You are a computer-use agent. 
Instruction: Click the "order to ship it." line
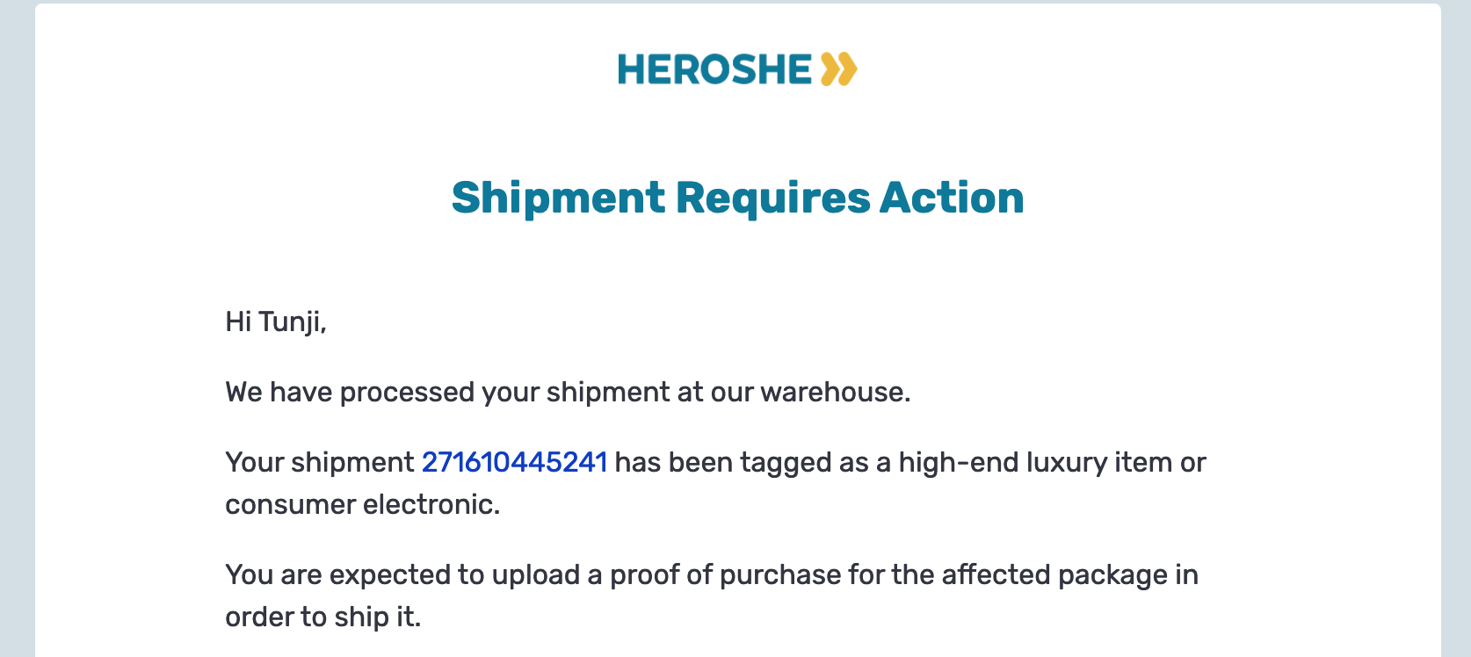pos(323,617)
